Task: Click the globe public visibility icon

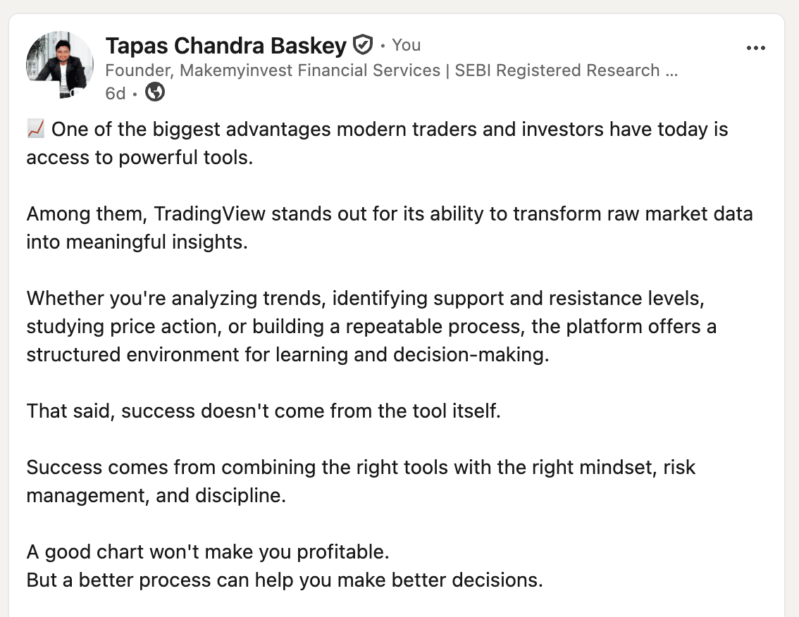Action: click(x=154, y=92)
